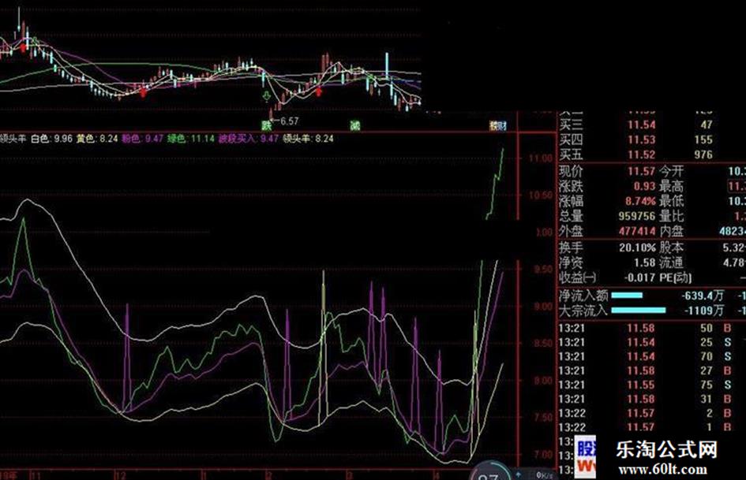Click the 大宗流入 cyan bar
Screen dimensions: 746x480
click(x=639, y=311)
